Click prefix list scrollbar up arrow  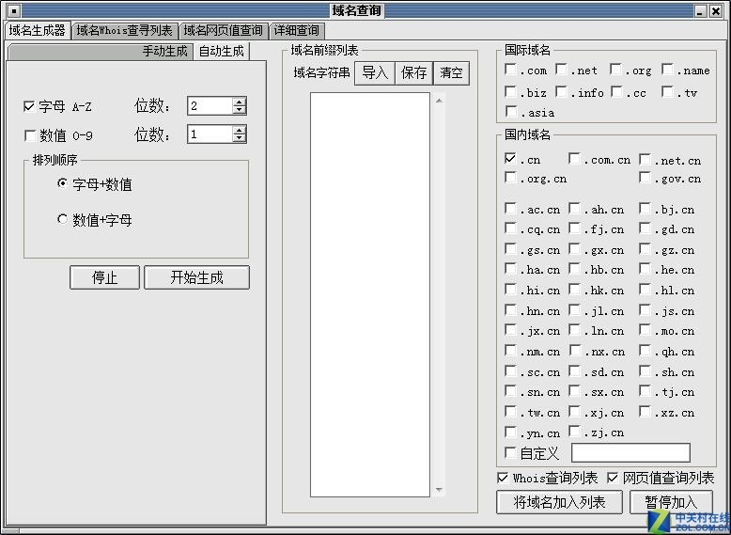(x=439, y=101)
